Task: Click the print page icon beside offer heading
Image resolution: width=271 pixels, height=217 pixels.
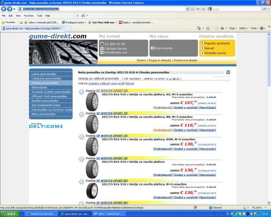Action: click(228, 72)
